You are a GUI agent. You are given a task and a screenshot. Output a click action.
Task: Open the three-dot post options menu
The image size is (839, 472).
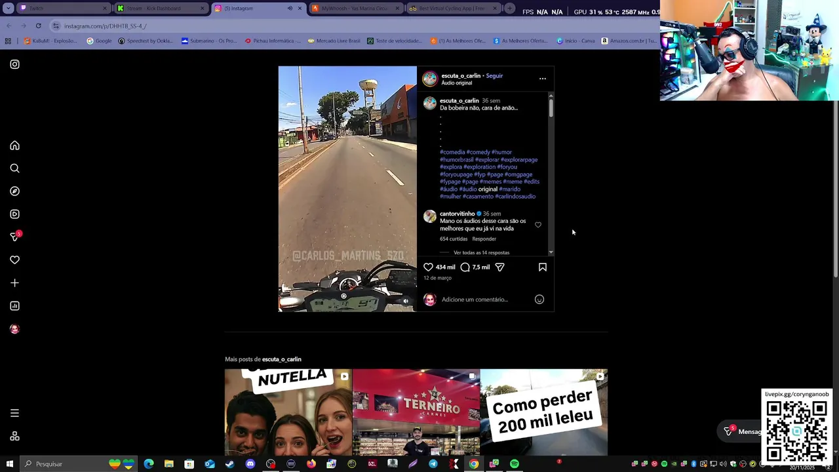click(542, 79)
